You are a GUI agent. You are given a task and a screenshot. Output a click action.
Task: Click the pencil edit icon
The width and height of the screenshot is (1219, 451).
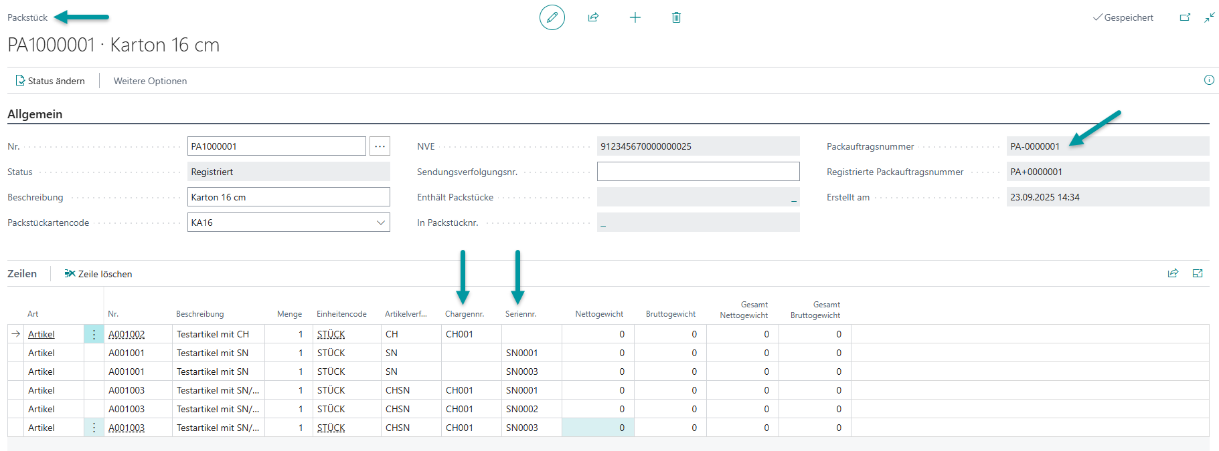pyautogui.click(x=552, y=17)
